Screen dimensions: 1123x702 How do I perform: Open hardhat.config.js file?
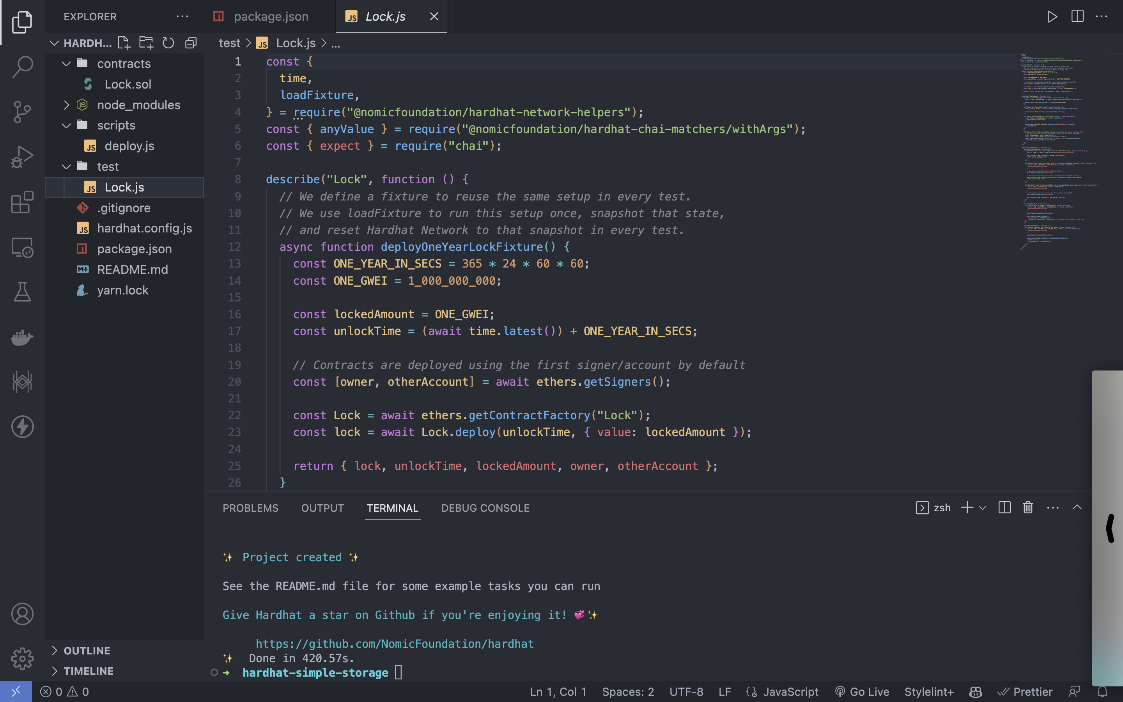coord(124,228)
